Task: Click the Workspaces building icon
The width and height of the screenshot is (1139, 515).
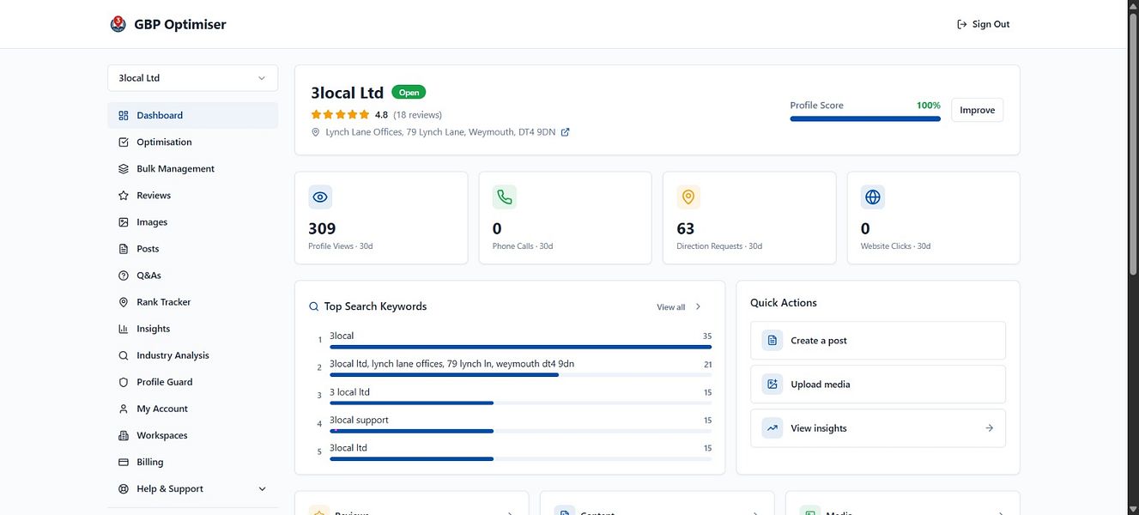Action: pos(124,435)
